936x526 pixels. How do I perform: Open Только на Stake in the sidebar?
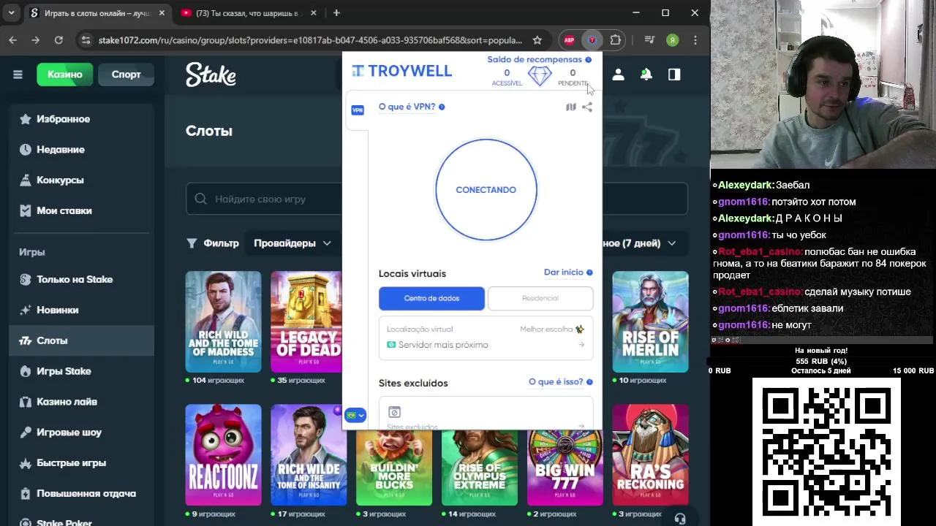click(80, 280)
